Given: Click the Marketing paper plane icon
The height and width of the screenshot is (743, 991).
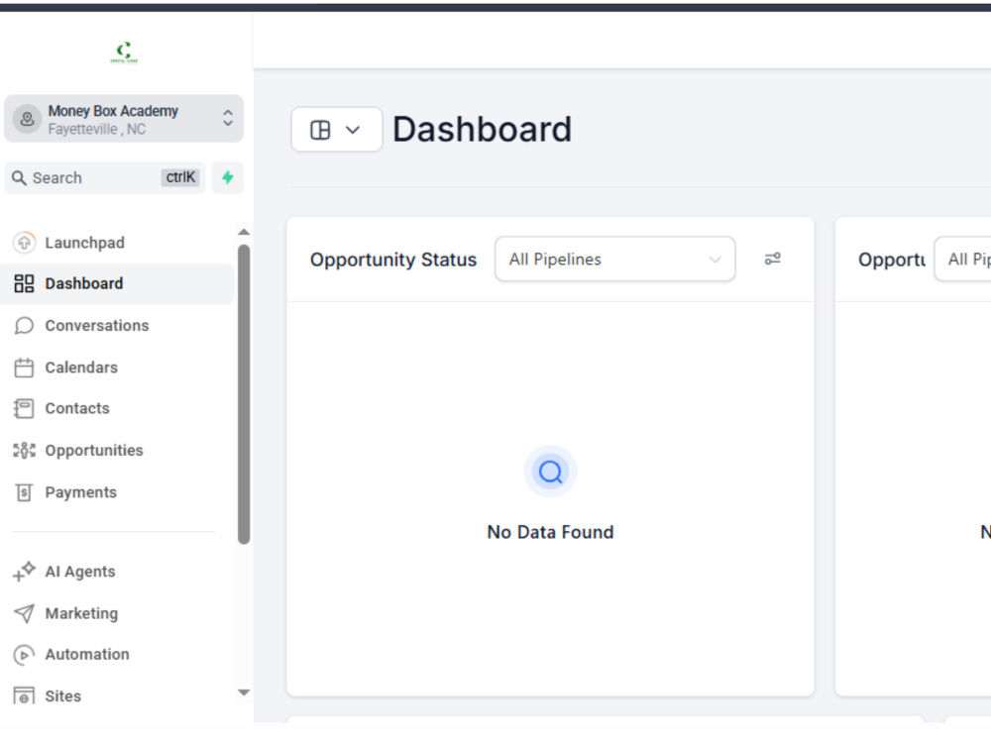Looking at the screenshot, I should click(24, 613).
